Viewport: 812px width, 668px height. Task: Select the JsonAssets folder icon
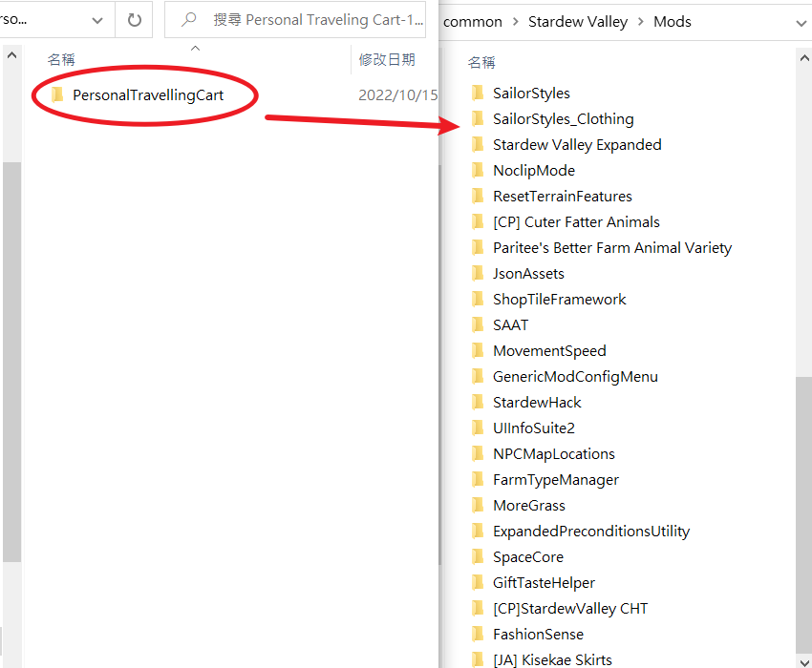[x=478, y=273]
